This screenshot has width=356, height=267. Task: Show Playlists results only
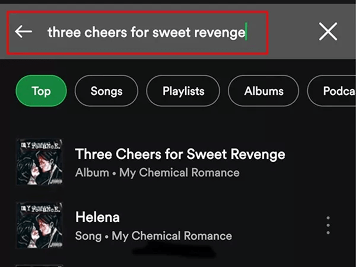tap(183, 91)
